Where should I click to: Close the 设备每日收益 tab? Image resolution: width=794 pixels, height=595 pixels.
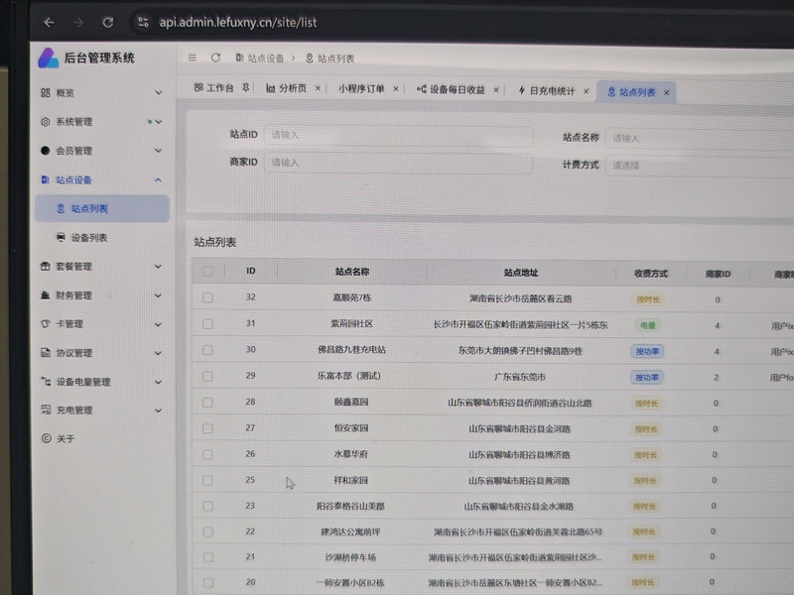click(496, 90)
